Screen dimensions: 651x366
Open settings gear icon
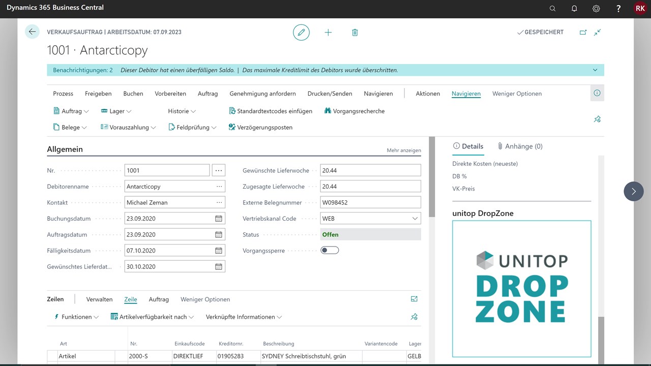coord(596,8)
